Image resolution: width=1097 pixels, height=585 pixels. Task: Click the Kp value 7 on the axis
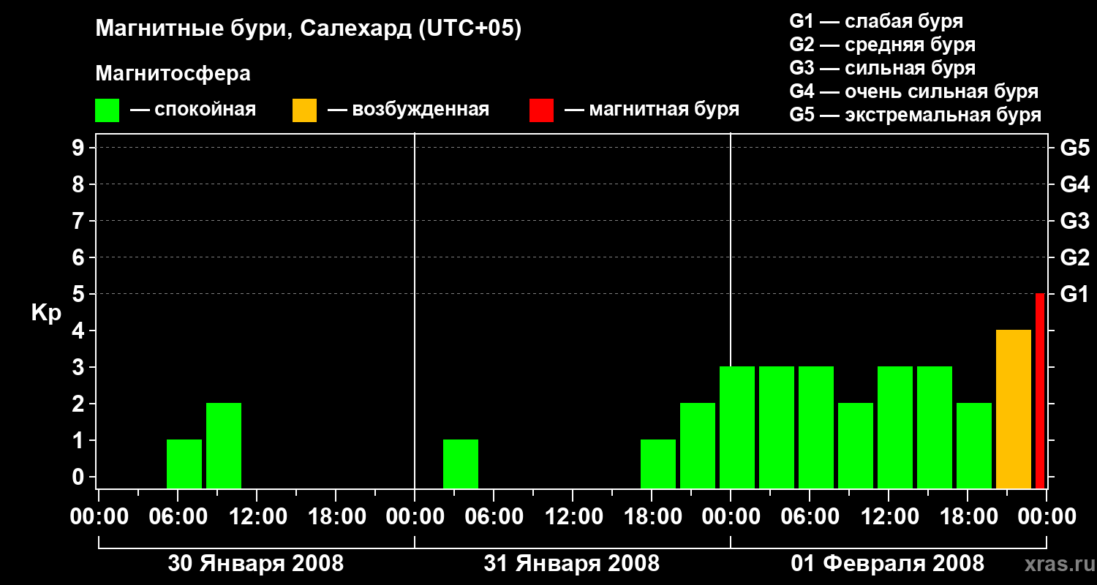pos(80,221)
